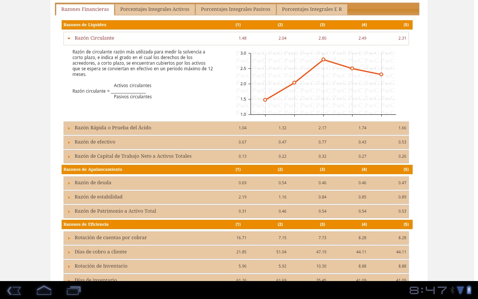The width and height of the screenshot is (478, 299).
Task: Expand arrow for Rotación de Inventario
Action: tap(69, 266)
